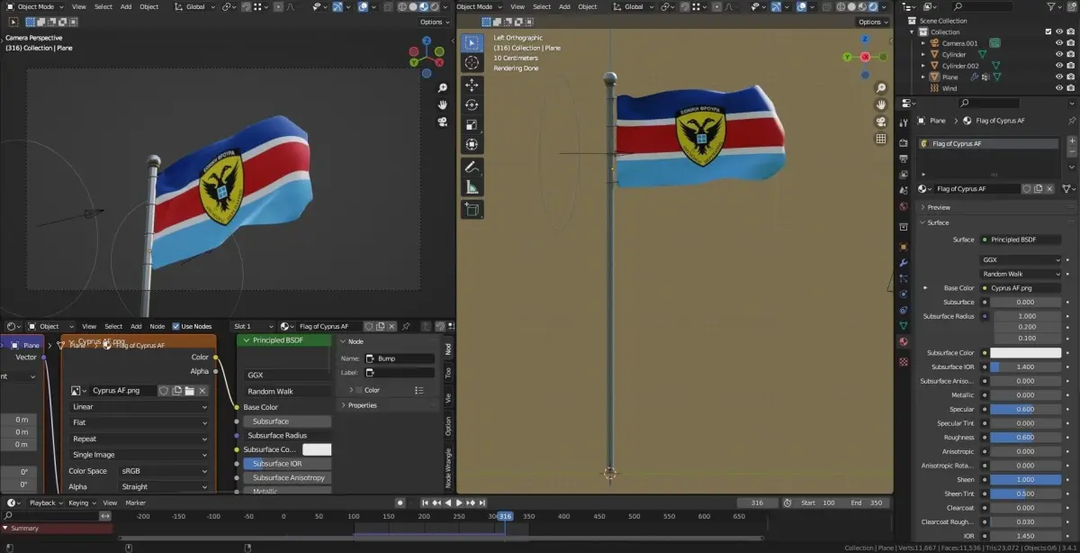Open the Node menu in node editor

click(x=157, y=326)
